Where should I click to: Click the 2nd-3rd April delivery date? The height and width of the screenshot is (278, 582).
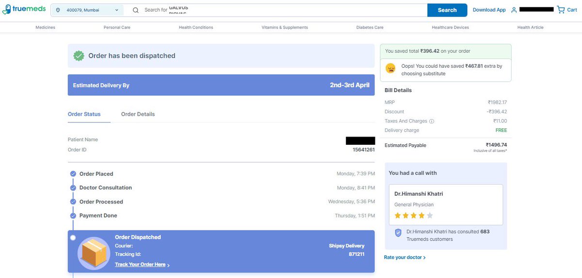pos(350,85)
